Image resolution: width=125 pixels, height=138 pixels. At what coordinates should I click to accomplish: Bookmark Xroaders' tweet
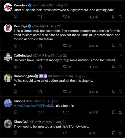tap(114, 16)
